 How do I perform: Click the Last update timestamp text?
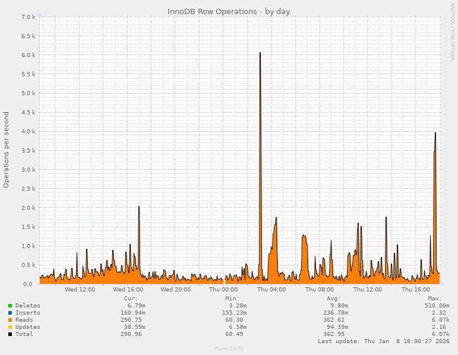pyautogui.click(x=384, y=341)
